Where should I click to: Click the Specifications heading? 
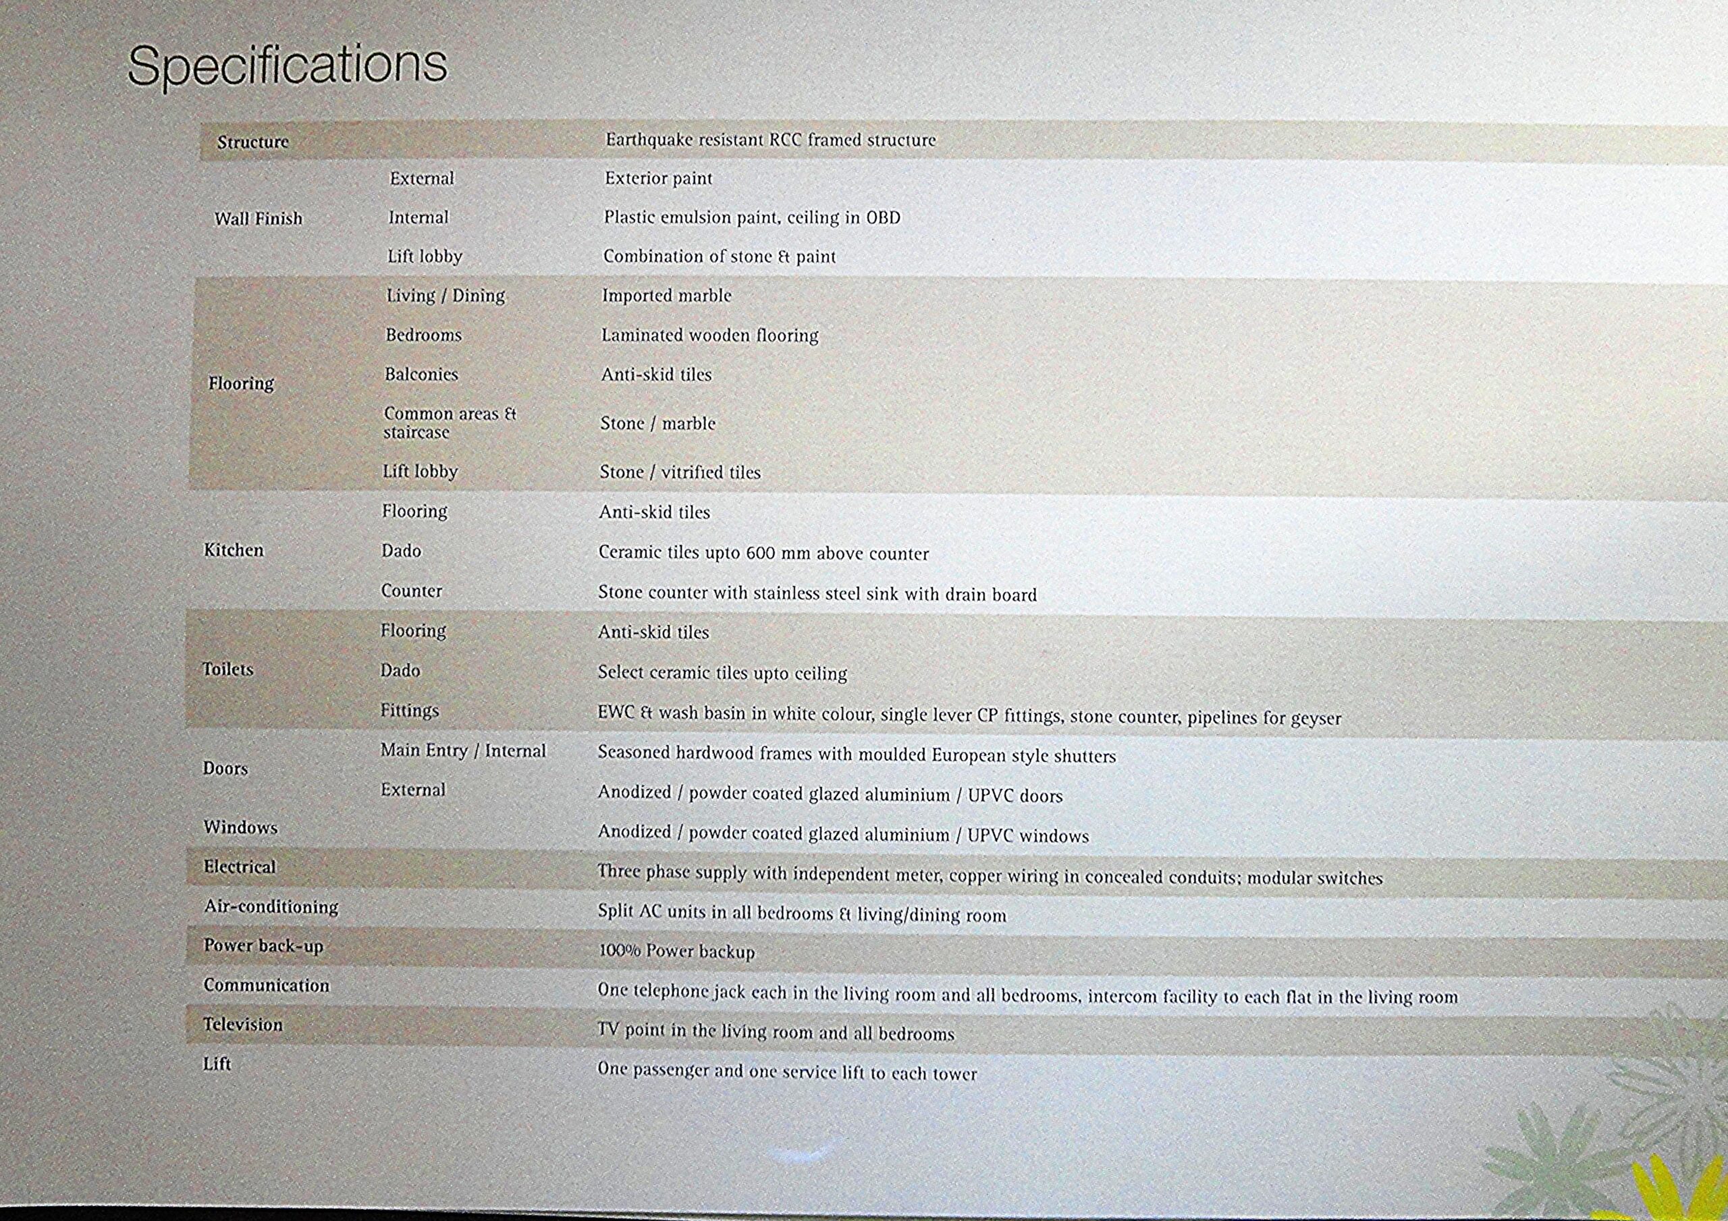288,65
